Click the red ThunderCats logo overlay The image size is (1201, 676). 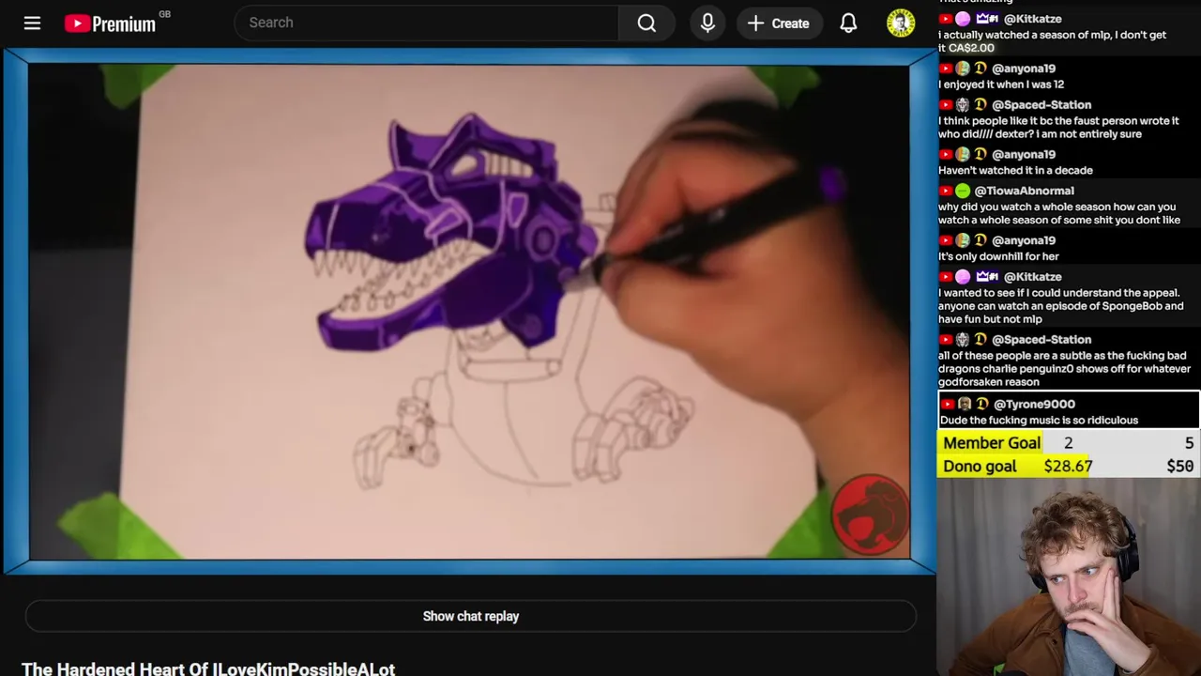pos(869,515)
